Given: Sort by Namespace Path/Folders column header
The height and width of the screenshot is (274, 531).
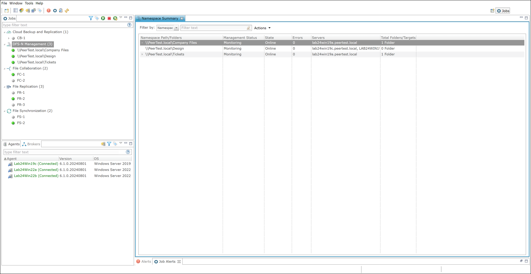Looking at the screenshot, I should (x=181, y=37).
